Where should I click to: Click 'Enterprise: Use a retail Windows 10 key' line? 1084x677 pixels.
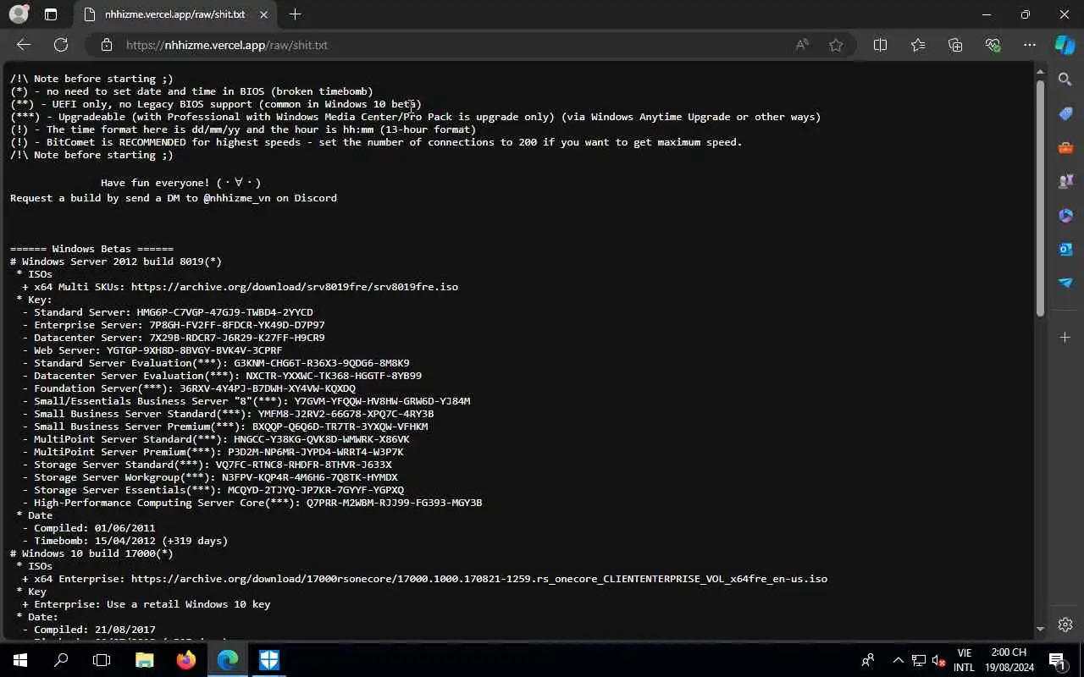tap(147, 604)
